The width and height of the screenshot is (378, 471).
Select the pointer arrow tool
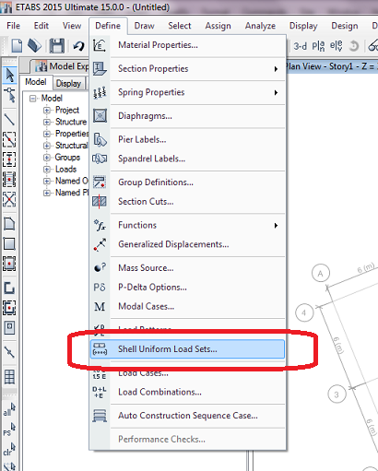pos(9,76)
